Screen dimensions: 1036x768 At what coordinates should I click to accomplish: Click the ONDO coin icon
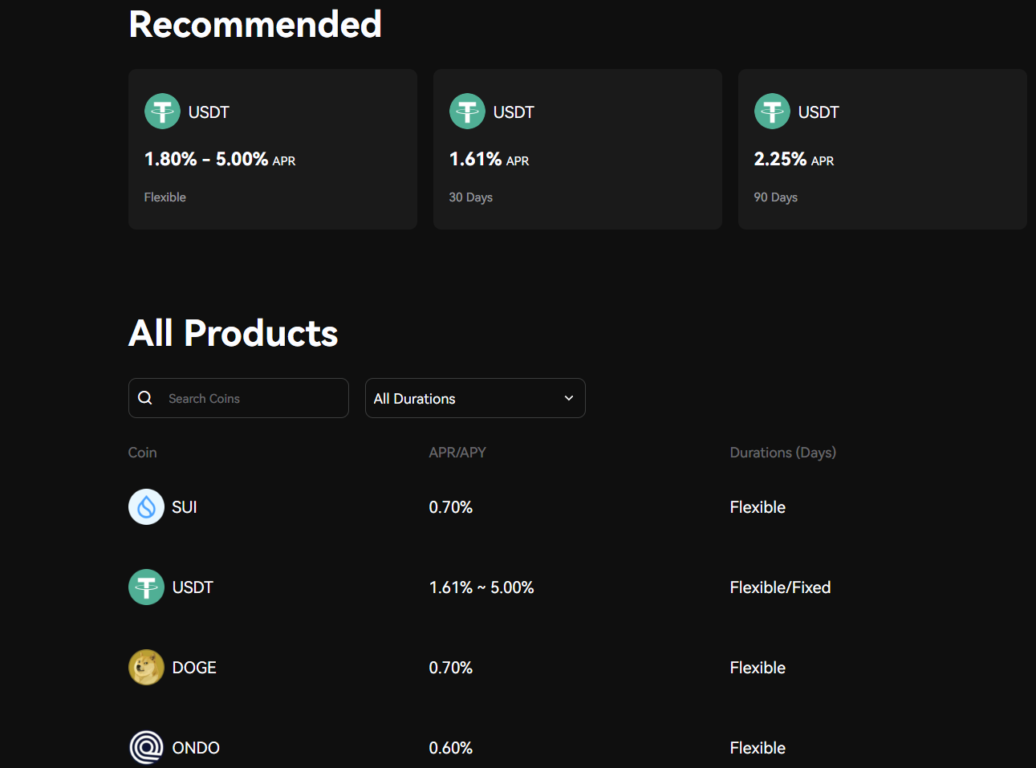click(146, 747)
